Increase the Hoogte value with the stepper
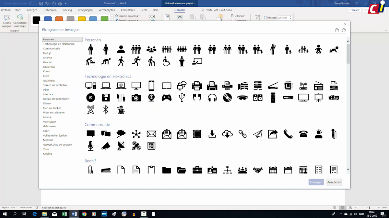 point(290,17)
